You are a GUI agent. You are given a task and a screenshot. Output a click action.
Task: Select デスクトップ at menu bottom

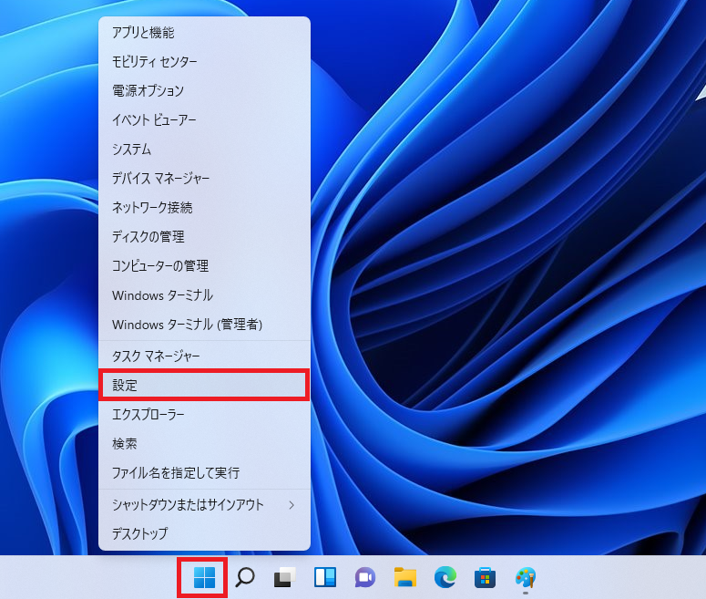pyautogui.click(x=204, y=533)
